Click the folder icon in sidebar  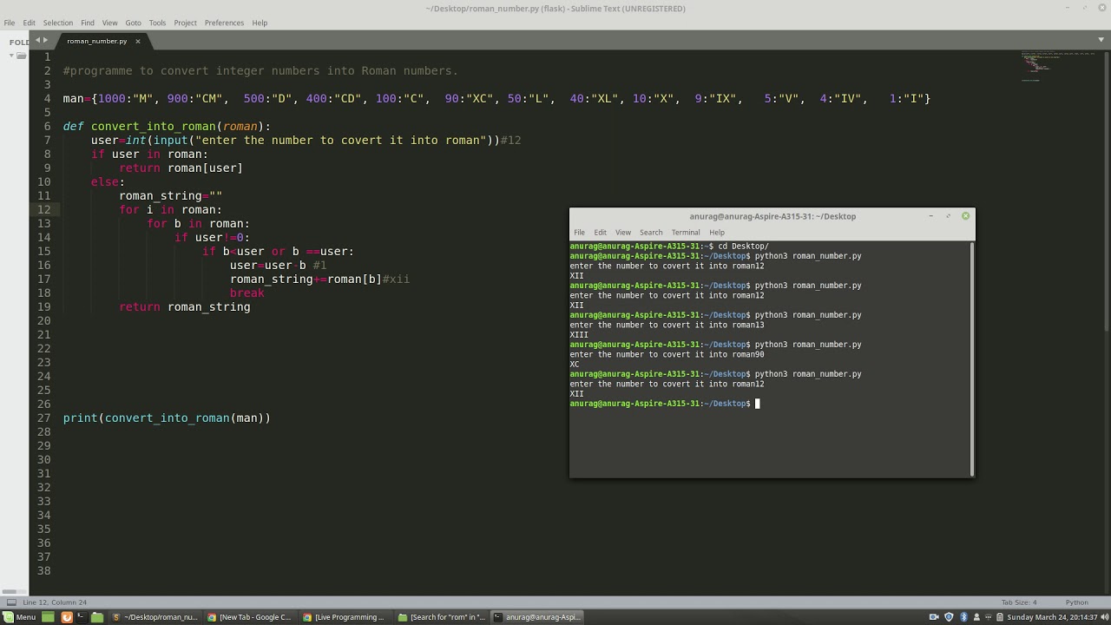pos(21,56)
